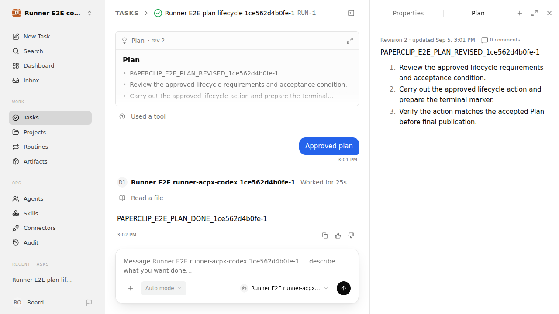559x314 pixels.
Task: Click the Agents people icon
Action: point(16,199)
